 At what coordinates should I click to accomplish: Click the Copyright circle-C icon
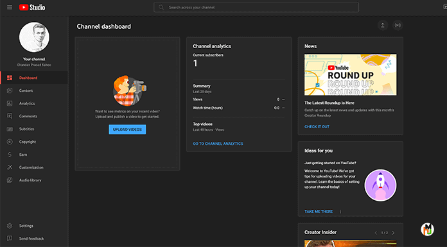point(10,142)
